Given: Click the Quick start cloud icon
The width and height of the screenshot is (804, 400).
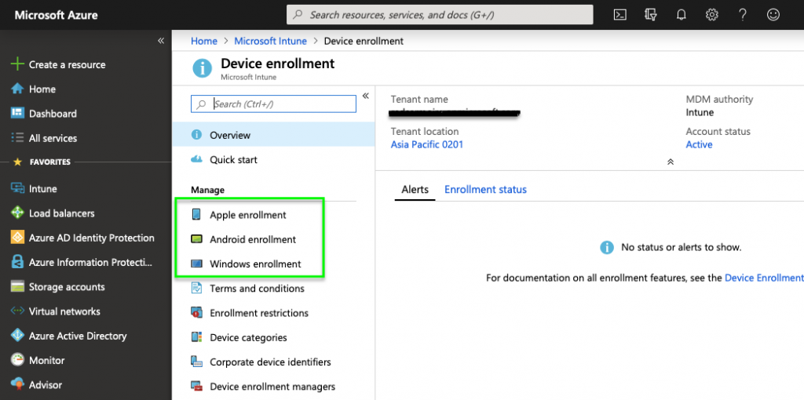Looking at the screenshot, I should (196, 160).
